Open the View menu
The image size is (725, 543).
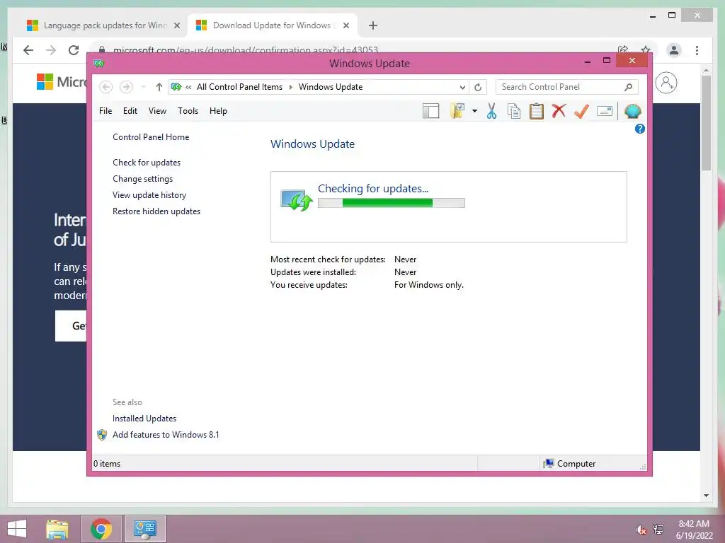point(157,111)
